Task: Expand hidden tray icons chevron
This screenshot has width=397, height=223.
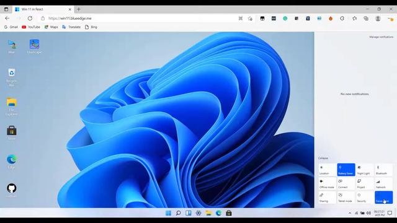Action: click(350, 213)
